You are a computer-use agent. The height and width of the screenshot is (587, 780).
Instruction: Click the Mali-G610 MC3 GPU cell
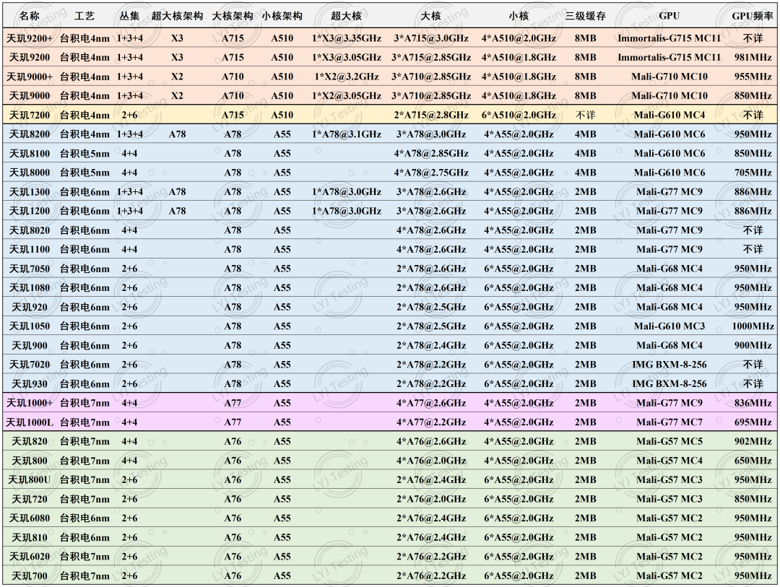coord(669,326)
